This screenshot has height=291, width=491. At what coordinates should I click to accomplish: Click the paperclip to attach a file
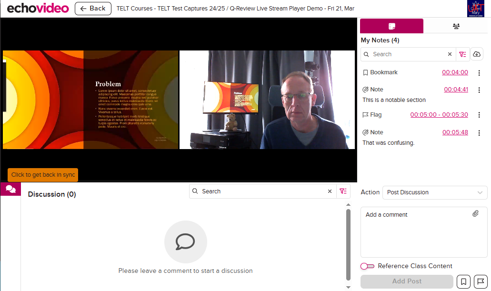[475, 213]
